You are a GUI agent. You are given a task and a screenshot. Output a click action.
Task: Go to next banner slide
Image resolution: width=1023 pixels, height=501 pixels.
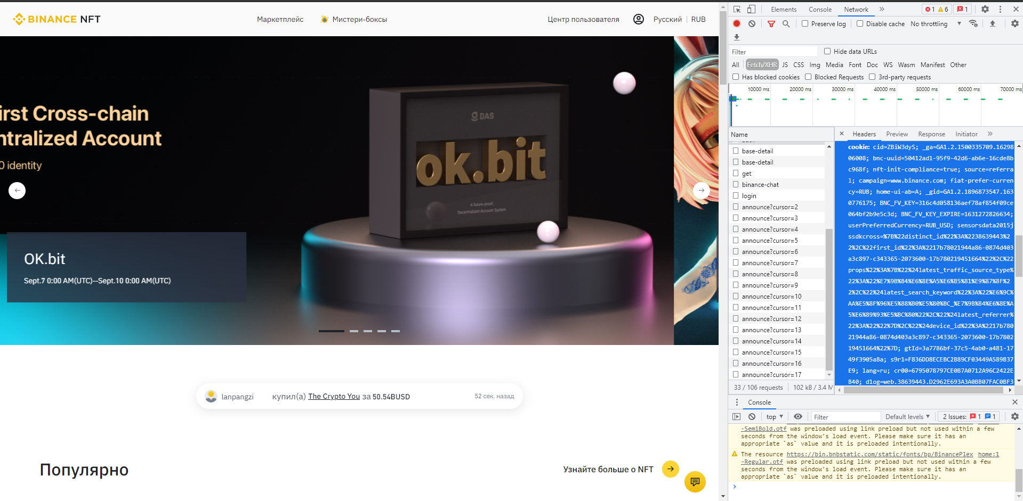point(702,191)
